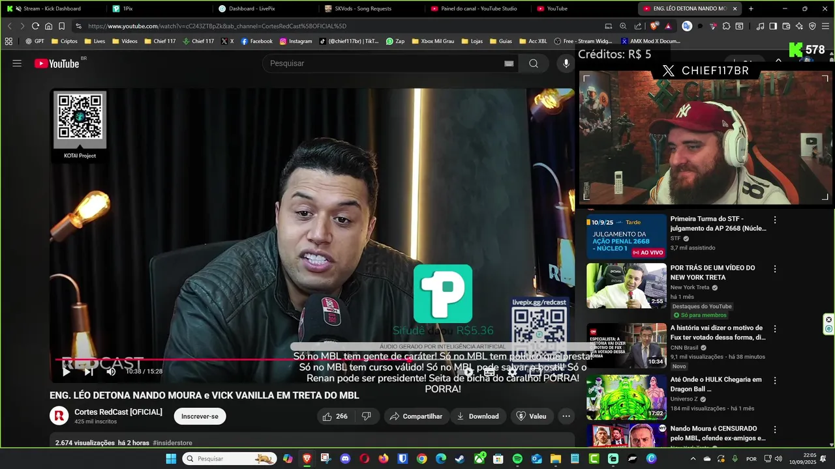Open the YouTube hamburger guide menu
Image resolution: width=835 pixels, height=469 pixels.
point(17,63)
